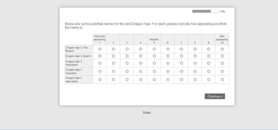Screen dimensions: 278x130
Task: Rate The Breach as 10 very appealing
Action: coord(222,49)
